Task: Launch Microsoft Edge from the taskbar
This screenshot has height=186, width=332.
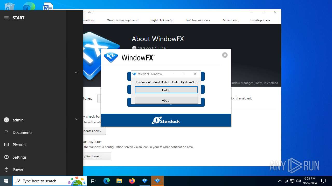Action: (107, 181)
